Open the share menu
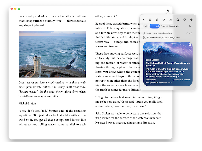The height and width of the screenshot is (151, 202). 178,20
